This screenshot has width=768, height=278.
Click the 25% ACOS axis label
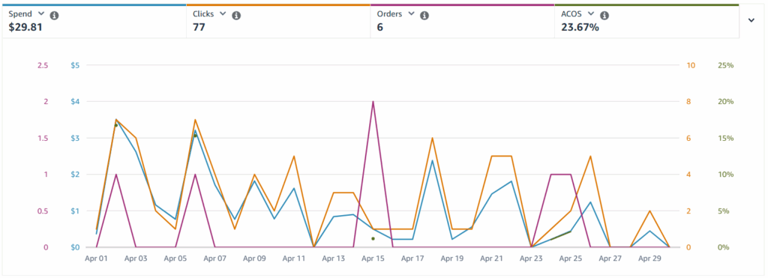[x=726, y=66]
